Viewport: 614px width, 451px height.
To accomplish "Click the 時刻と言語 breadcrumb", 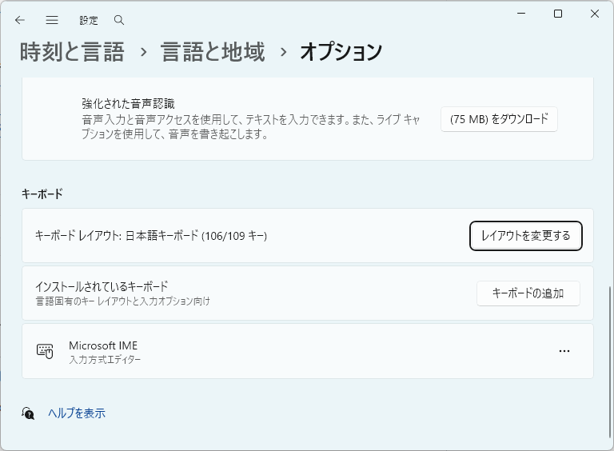I will tap(72, 52).
